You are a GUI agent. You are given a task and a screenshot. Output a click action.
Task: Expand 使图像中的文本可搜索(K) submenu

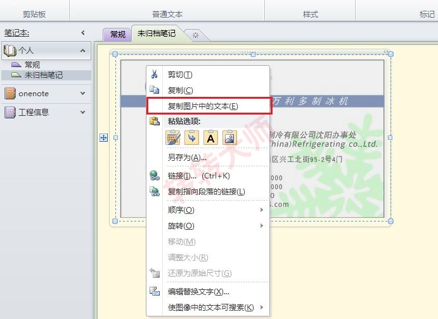coord(262,307)
